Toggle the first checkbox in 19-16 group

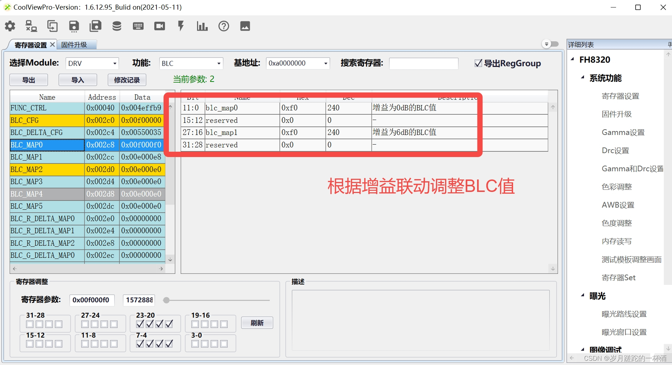pos(195,324)
